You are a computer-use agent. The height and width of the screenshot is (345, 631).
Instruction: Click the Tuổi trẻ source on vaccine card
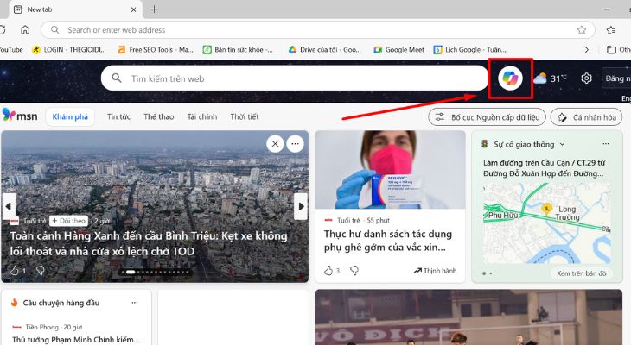pyautogui.click(x=348, y=221)
